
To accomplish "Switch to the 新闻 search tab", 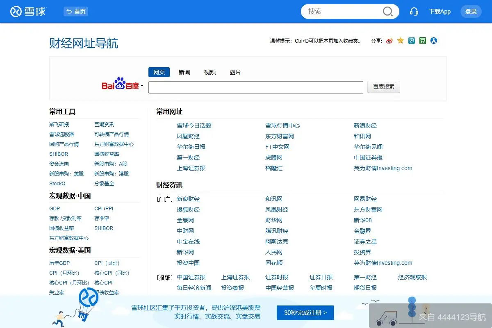I will pos(184,72).
